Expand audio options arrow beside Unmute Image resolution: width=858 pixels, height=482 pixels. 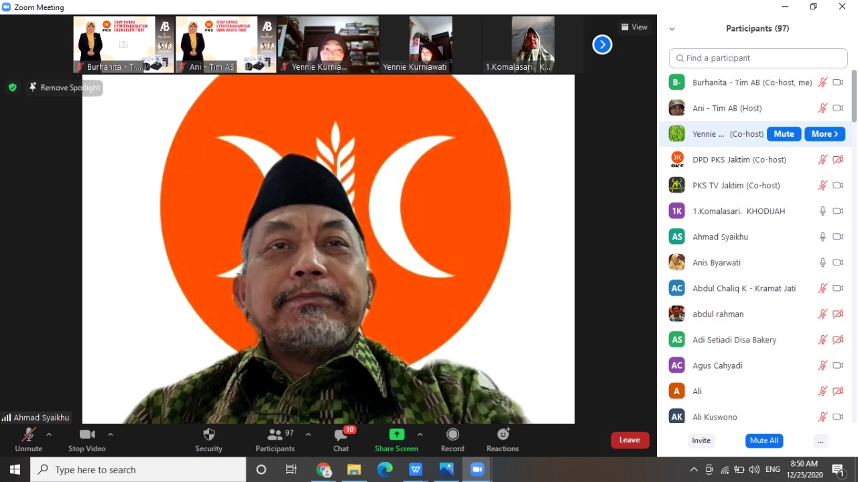(x=49, y=434)
